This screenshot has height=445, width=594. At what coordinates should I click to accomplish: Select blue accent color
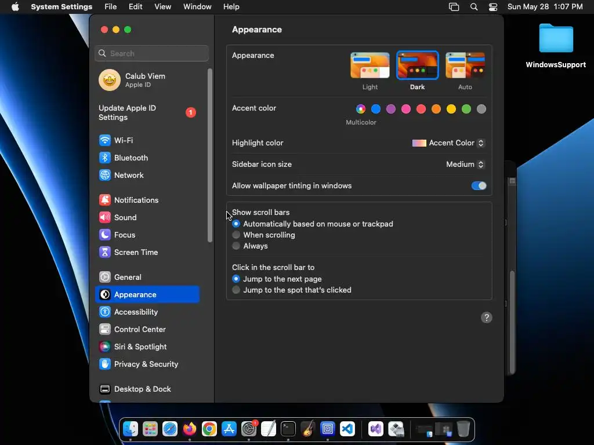[376, 110]
